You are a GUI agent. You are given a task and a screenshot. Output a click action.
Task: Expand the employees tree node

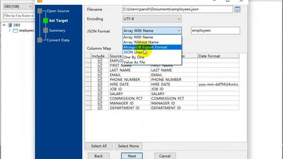(x=10, y=30)
